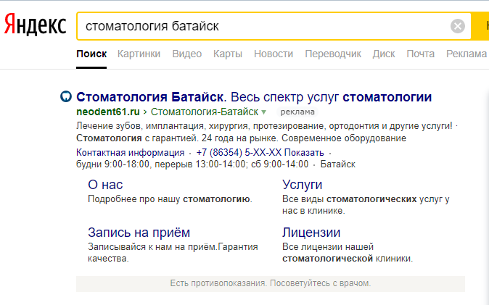489x305 pixels.
Task: Visit the neodent61.ru green link
Action: (x=108, y=112)
